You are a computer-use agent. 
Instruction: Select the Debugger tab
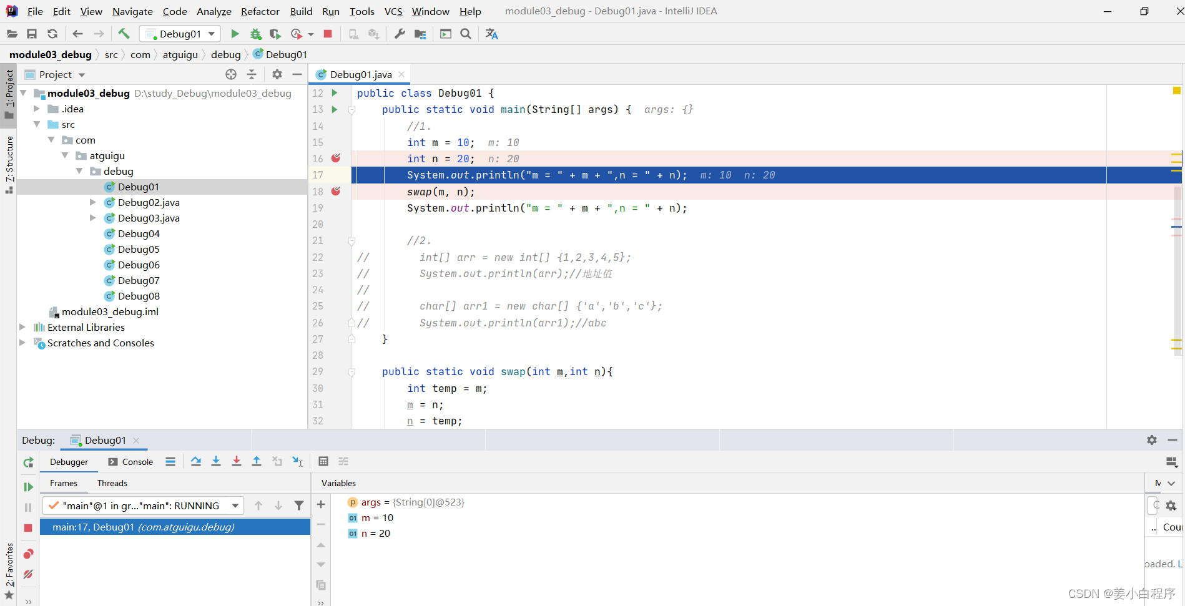69,462
